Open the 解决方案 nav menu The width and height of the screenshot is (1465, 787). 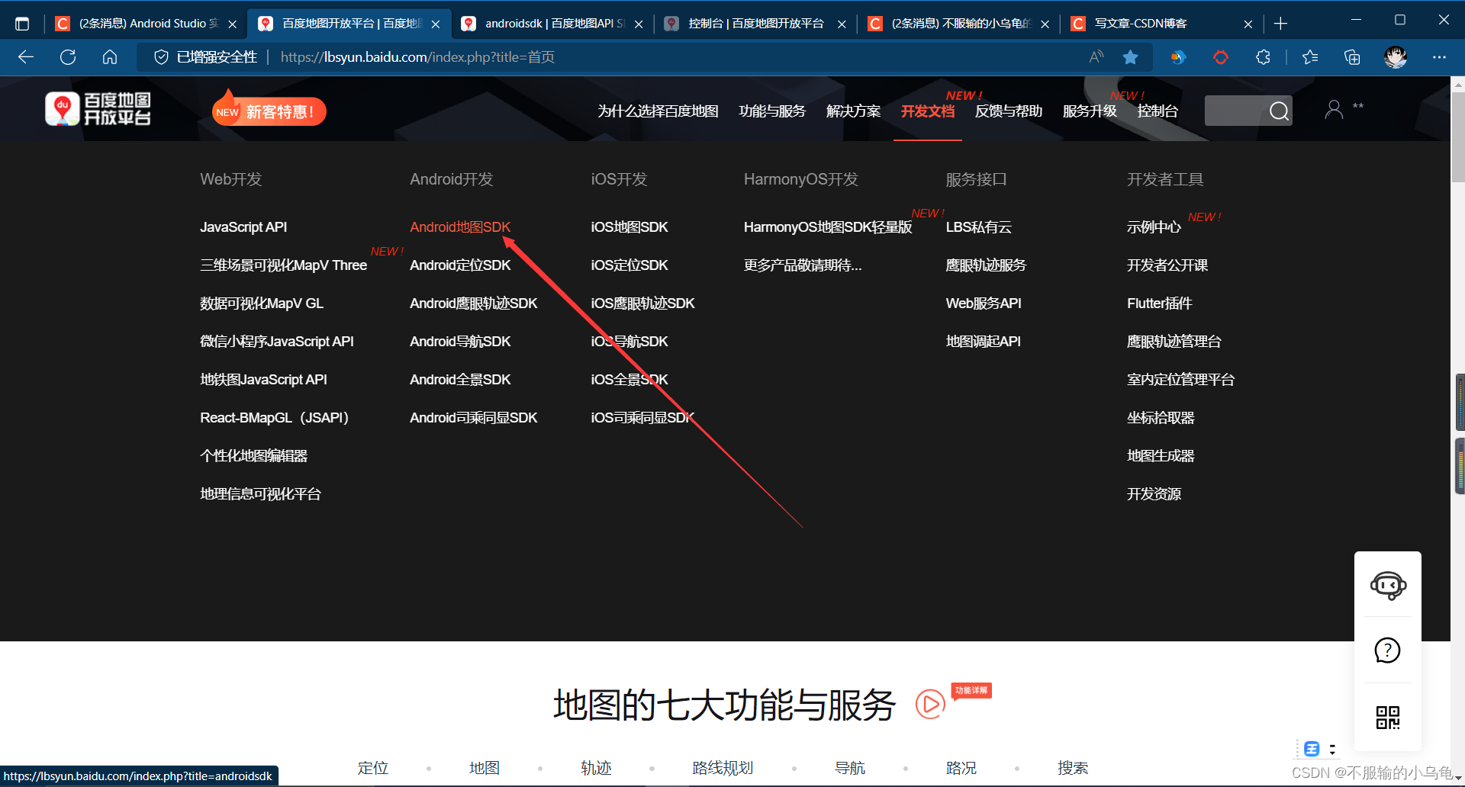point(853,111)
